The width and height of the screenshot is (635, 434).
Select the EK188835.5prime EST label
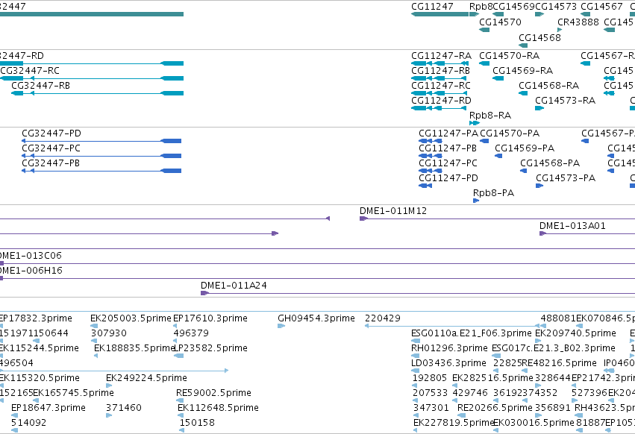point(134,348)
